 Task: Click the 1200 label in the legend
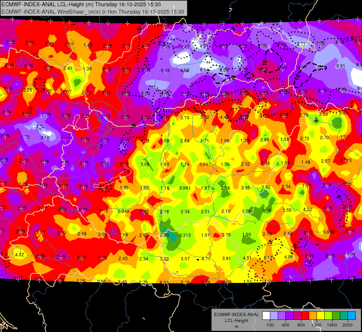coord(316,325)
